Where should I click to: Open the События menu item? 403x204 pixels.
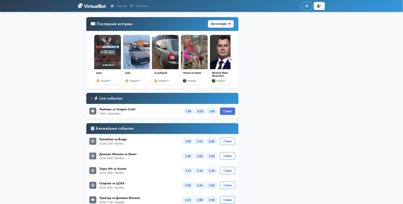pyautogui.click(x=139, y=6)
